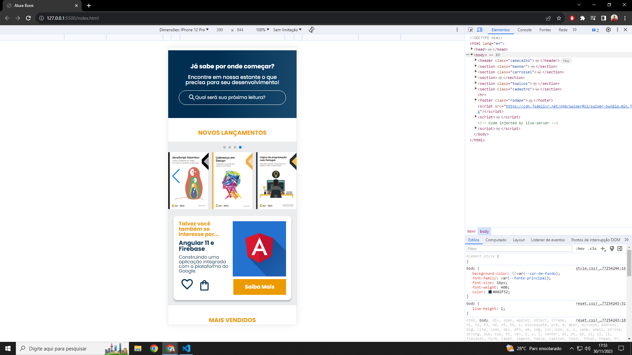Open the Sem limitação throttling dropdown

point(287,30)
